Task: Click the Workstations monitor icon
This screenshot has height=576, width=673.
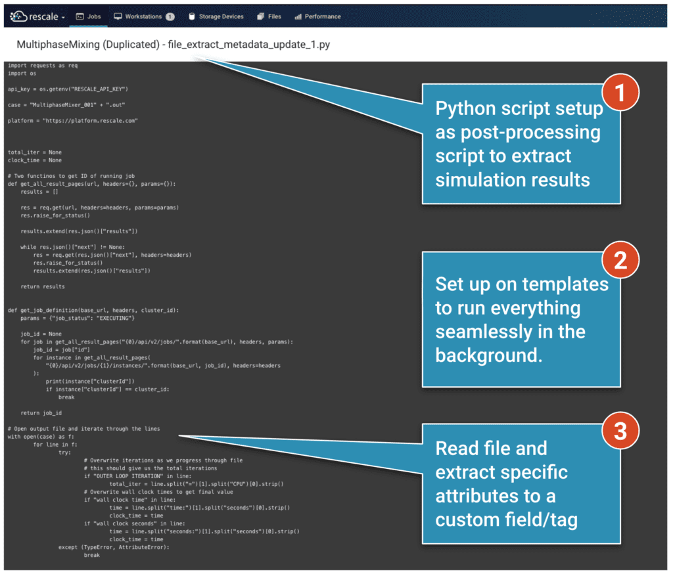Action: click(x=118, y=16)
